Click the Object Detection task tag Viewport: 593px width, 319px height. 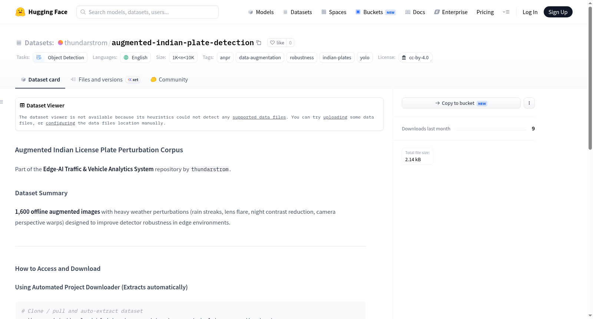[60, 57]
